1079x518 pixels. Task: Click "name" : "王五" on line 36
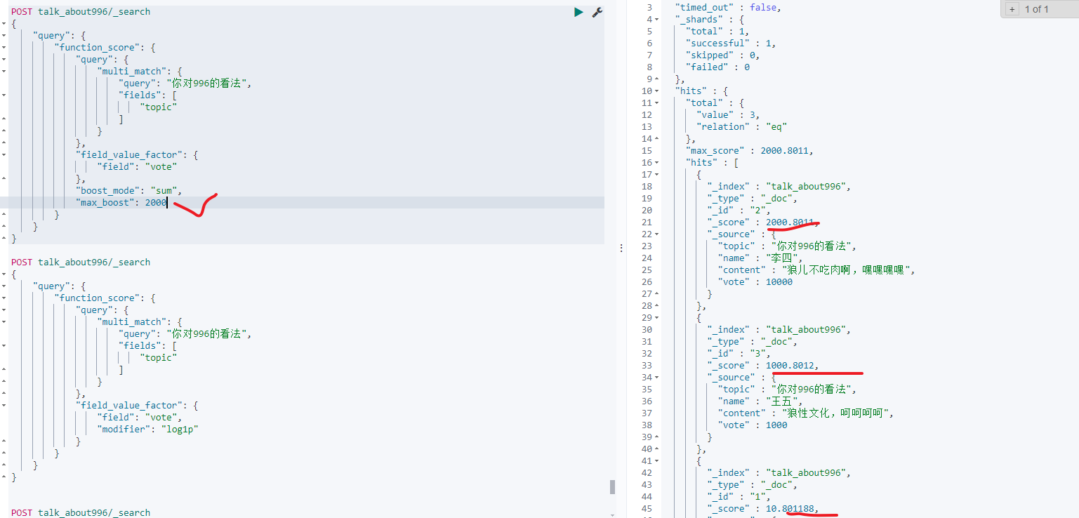coord(760,401)
